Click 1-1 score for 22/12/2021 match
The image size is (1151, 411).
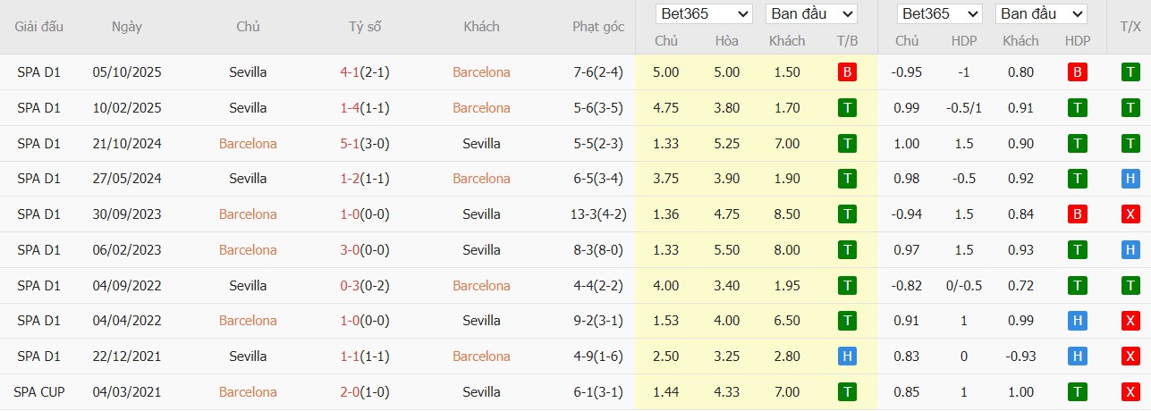click(350, 356)
